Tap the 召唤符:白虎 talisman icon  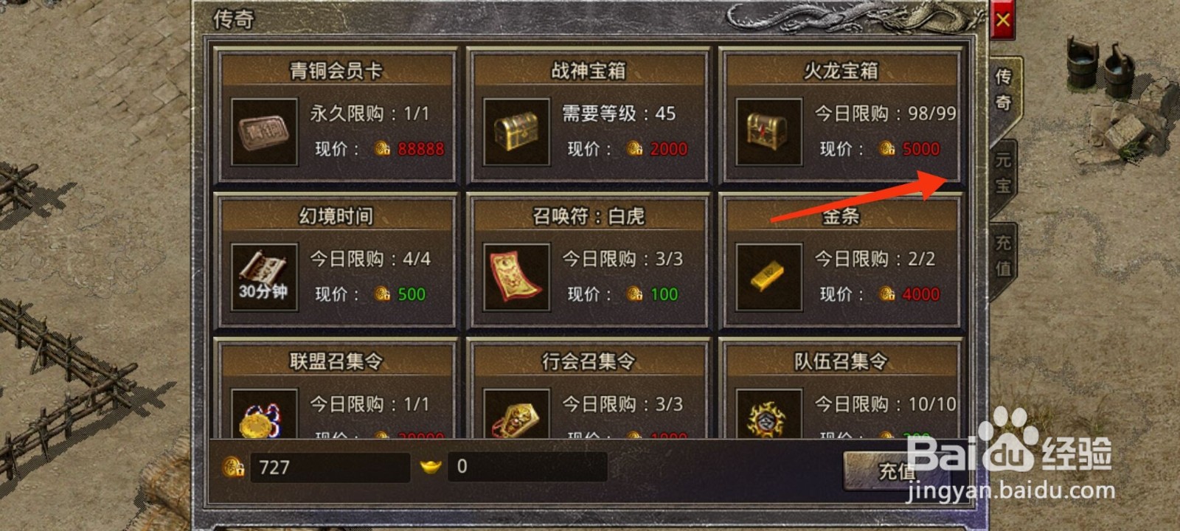click(x=516, y=277)
